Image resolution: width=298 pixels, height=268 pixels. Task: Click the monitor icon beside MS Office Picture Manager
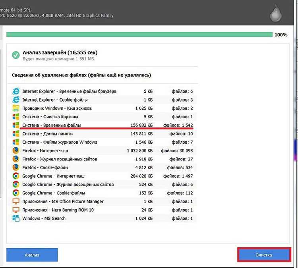click(x=16, y=201)
